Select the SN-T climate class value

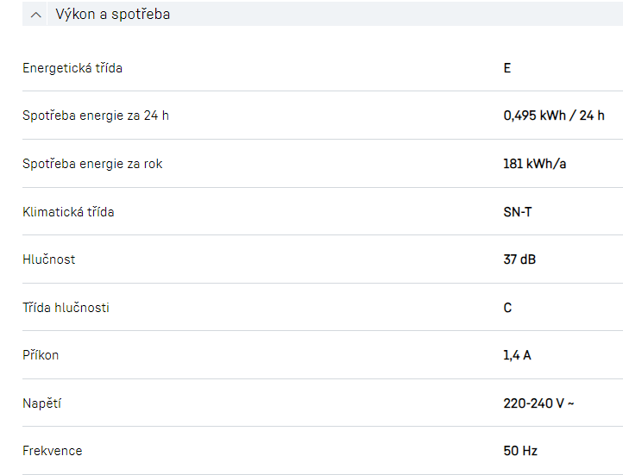[x=518, y=211]
